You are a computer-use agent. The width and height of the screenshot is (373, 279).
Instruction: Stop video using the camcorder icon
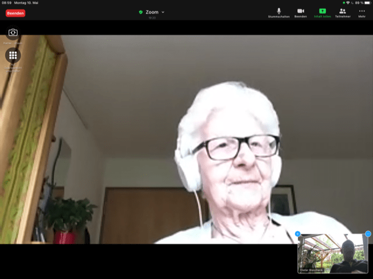[301, 12]
